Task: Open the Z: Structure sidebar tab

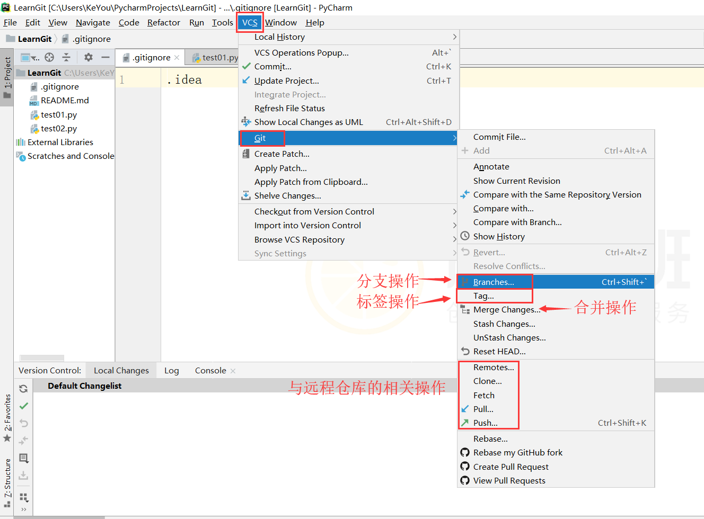Action: [x=7, y=483]
